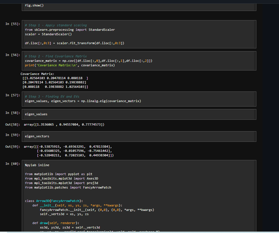Click the "def draw(self, renderer):" line
The height and width of the screenshot is (233, 279).
(x=56, y=223)
